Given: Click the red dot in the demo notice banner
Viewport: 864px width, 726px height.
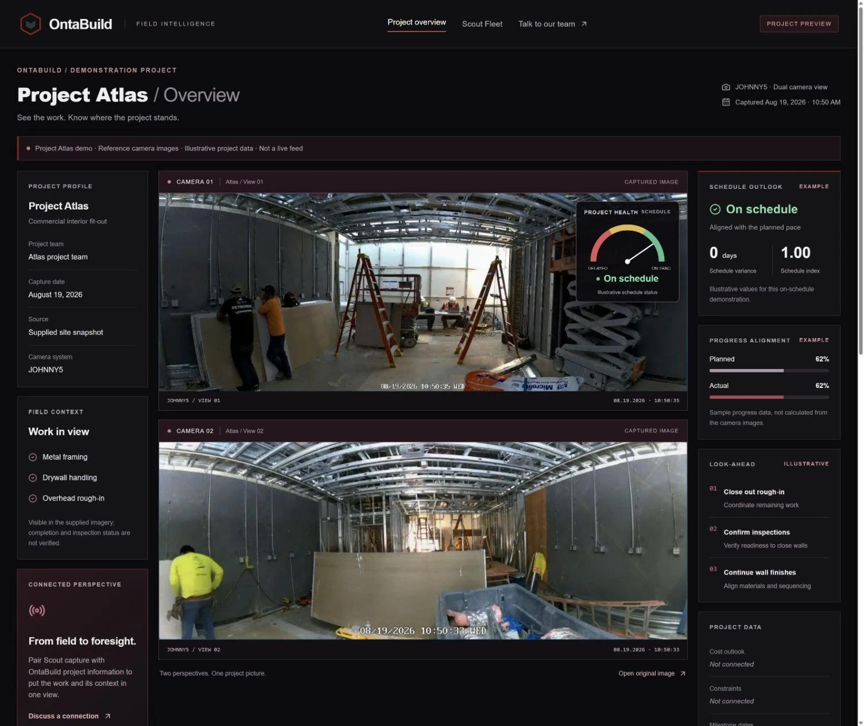Looking at the screenshot, I should click(x=28, y=148).
